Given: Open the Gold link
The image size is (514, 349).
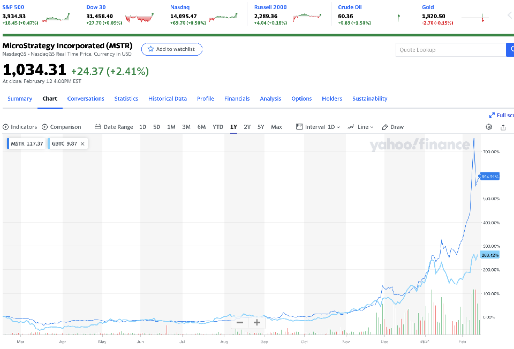Looking at the screenshot, I should [x=428, y=7].
